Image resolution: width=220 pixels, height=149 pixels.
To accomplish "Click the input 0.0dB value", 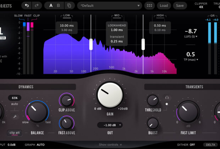I will click(x=11, y=145).
